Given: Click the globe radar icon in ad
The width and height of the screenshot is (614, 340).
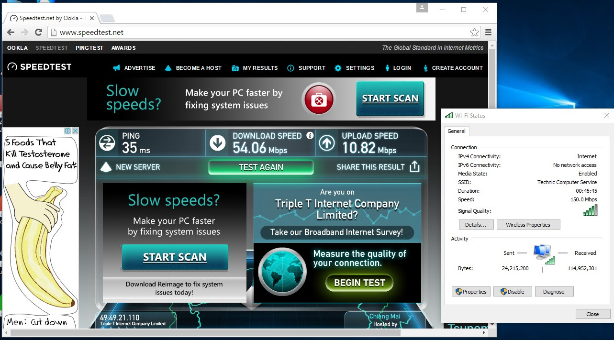Looking at the screenshot, I should click(x=283, y=273).
